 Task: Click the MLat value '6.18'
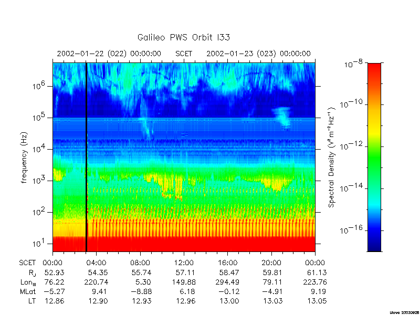click(x=187, y=291)
